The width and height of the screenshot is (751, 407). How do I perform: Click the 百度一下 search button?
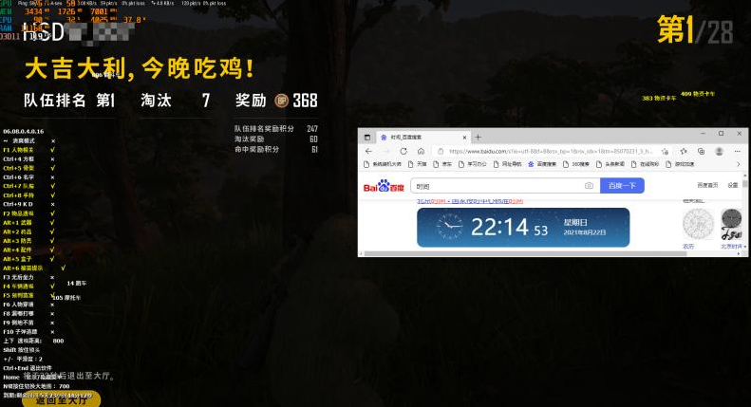(622, 186)
